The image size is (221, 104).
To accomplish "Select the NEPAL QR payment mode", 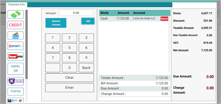I will pos(16,68).
